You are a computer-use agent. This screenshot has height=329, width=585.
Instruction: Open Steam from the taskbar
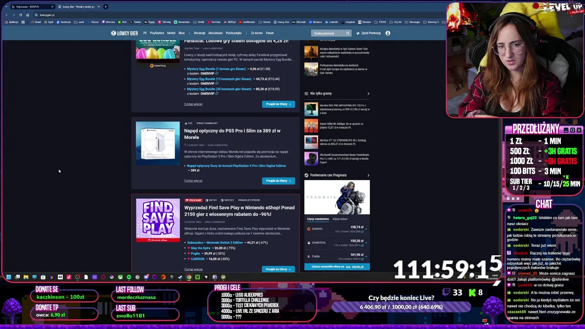(180, 277)
